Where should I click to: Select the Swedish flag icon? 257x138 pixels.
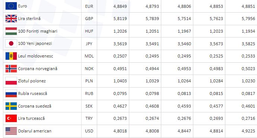pos(11,106)
